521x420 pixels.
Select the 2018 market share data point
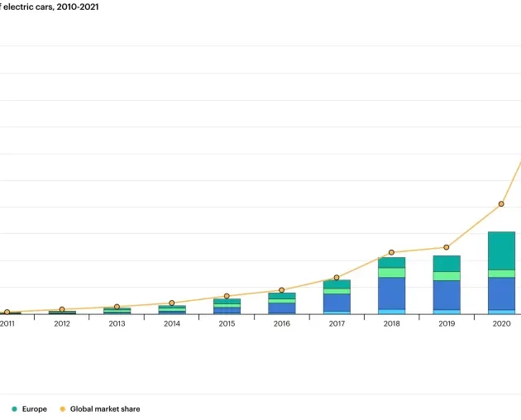(x=391, y=252)
